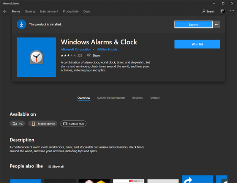Go back using the back arrow
The width and height of the screenshot is (237, 183).
(5, 11)
